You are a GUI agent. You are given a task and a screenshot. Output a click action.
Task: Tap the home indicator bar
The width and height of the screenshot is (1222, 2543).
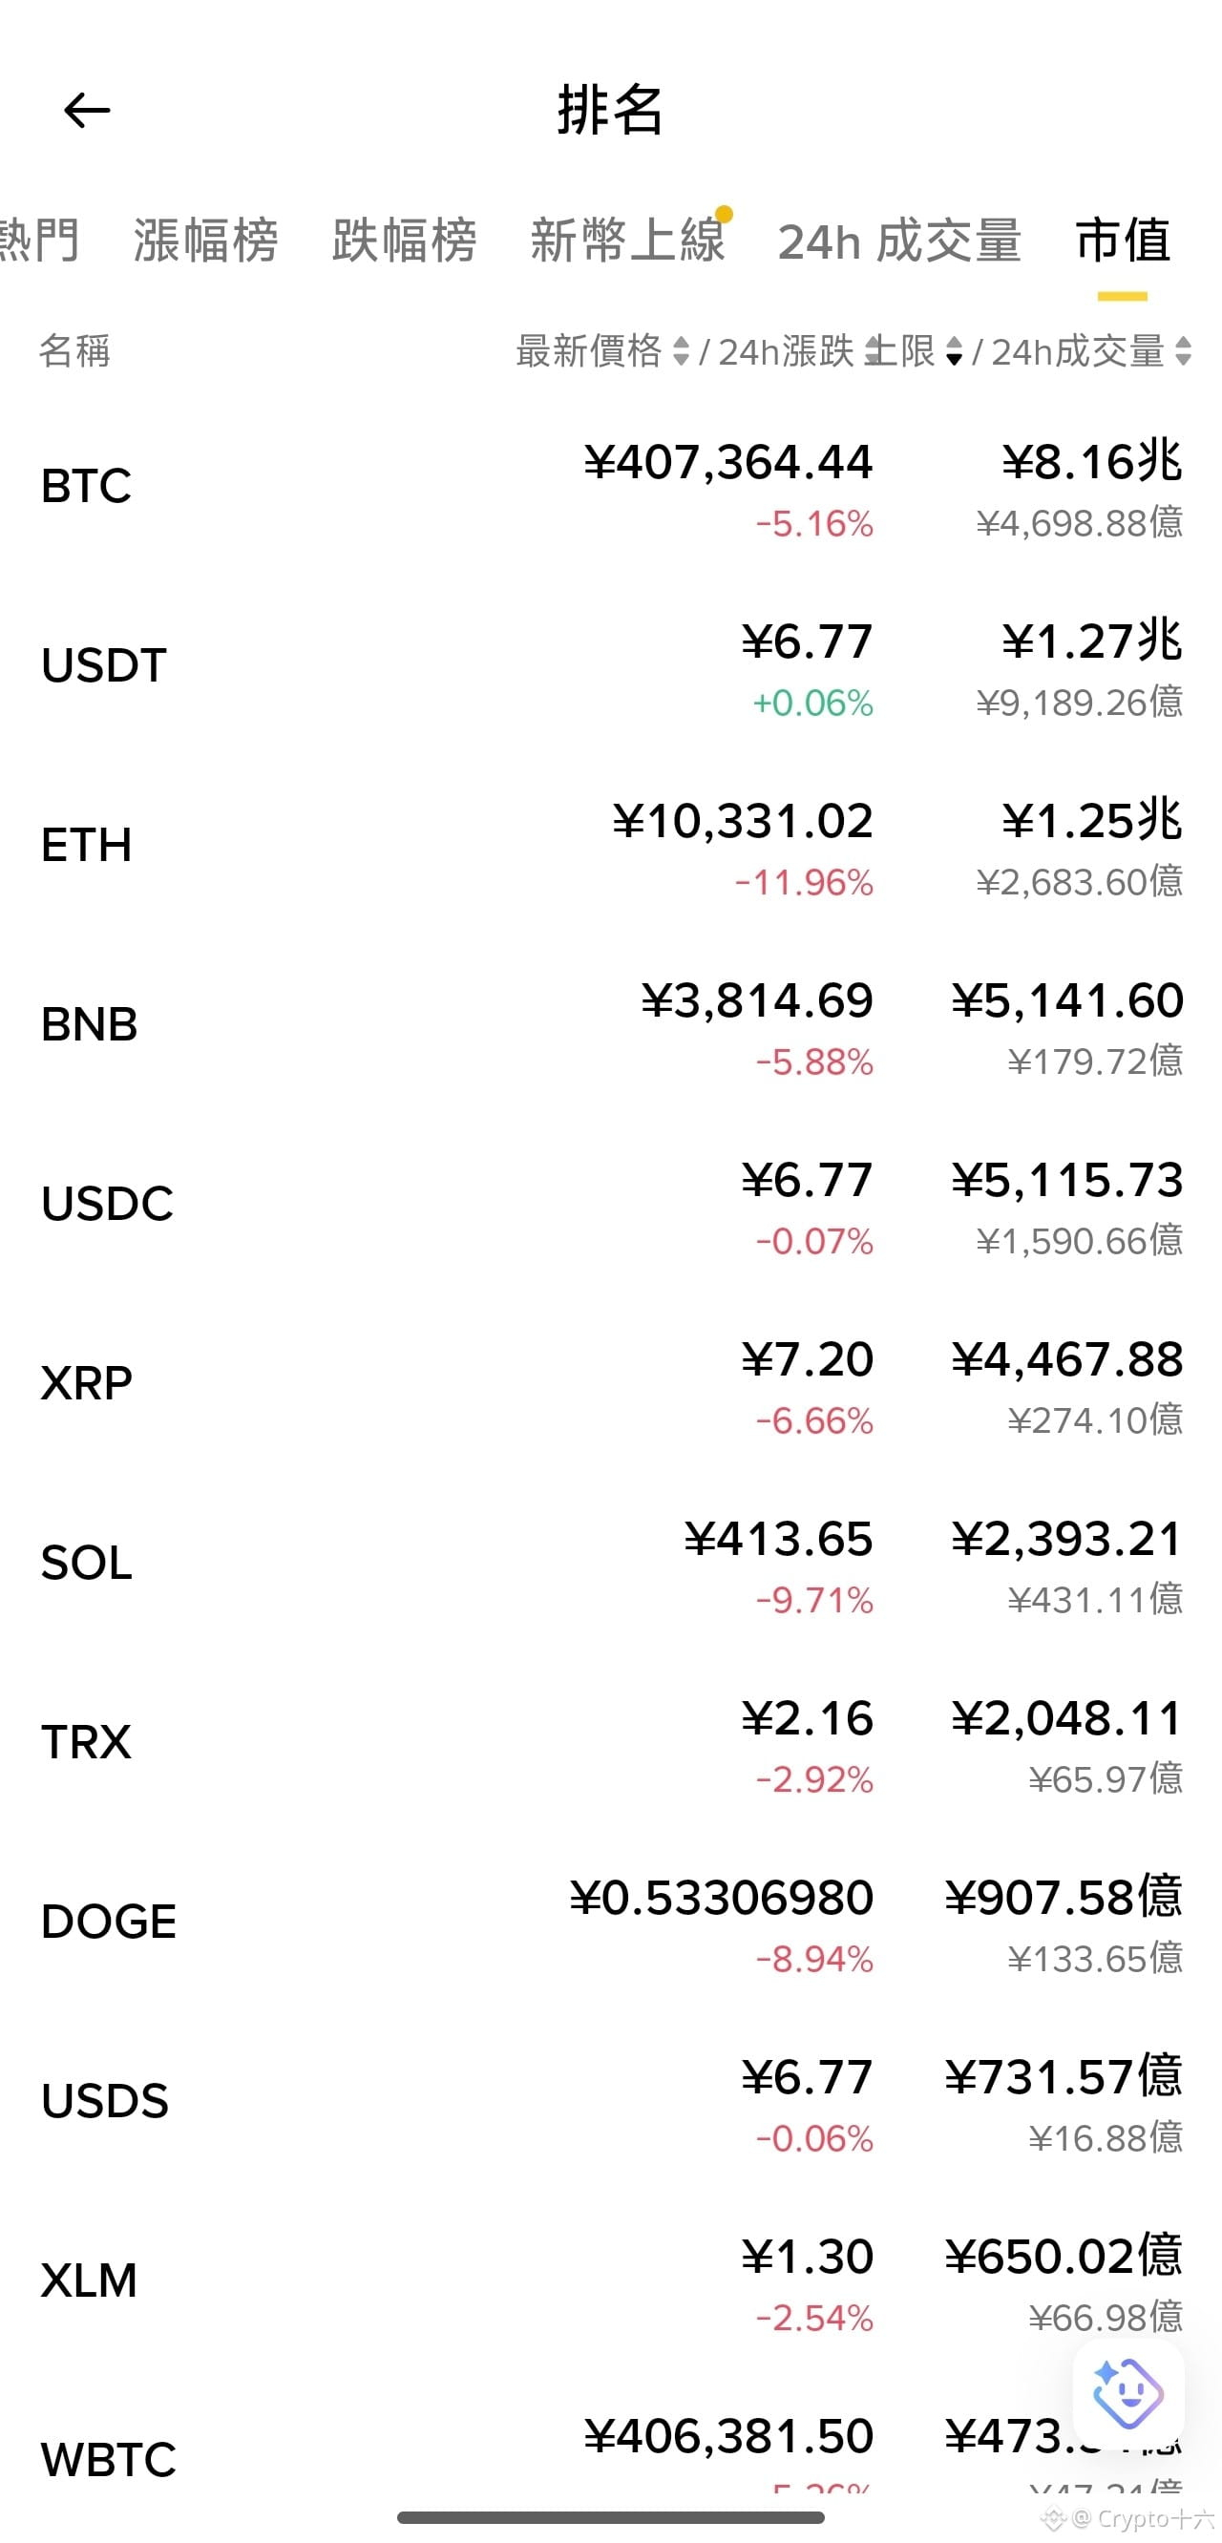point(611,2518)
